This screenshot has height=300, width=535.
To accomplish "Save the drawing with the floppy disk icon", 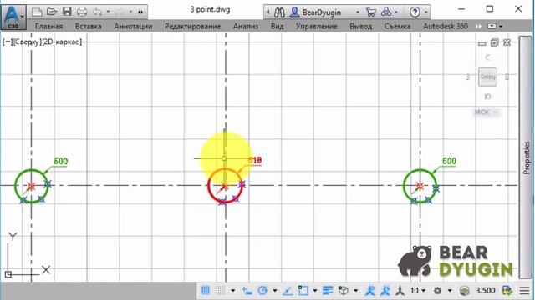I will (x=67, y=12).
